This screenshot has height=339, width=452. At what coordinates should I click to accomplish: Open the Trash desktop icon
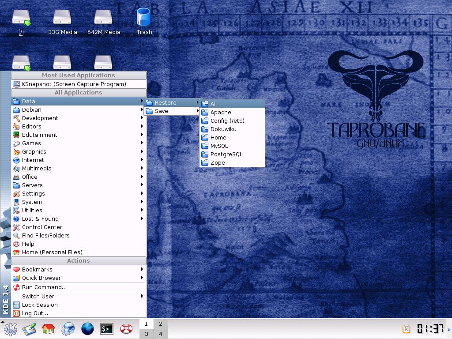(x=144, y=21)
